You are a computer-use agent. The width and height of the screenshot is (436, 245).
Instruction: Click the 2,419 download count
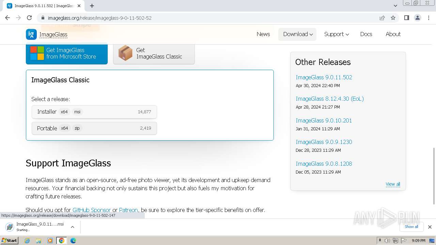tap(145, 128)
